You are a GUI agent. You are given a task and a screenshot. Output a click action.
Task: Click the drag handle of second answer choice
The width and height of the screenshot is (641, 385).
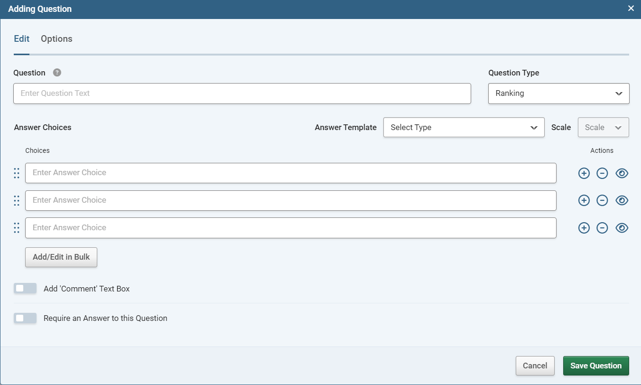pos(17,201)
